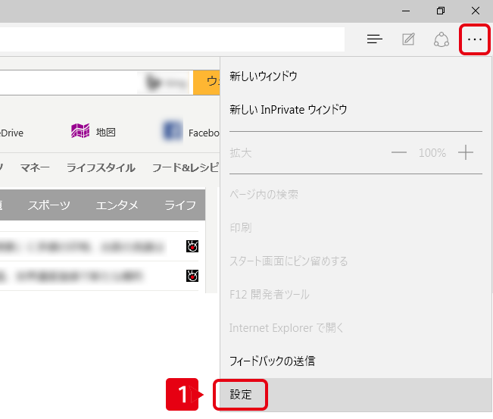Open the first blurred news headline

[x=83, y=246]
